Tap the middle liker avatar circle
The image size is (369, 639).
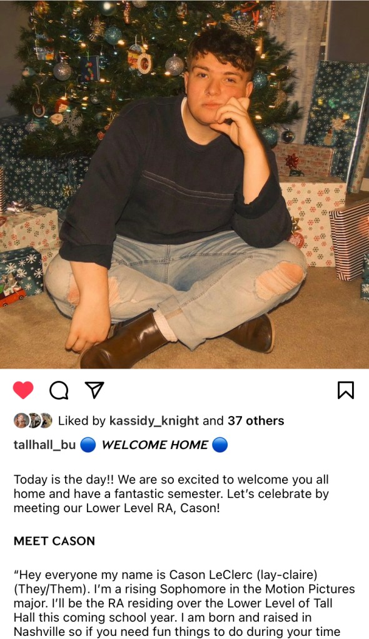[34, 420]
